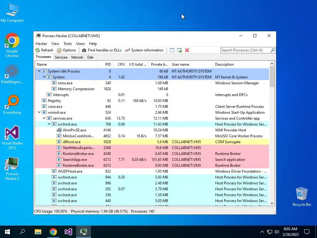
Task: Open the Options toolbar button
Action: coord(66,50)
